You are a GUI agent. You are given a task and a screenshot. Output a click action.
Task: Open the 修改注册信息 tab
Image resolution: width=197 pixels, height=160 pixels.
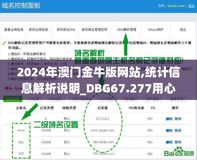[x=39, y=30]
